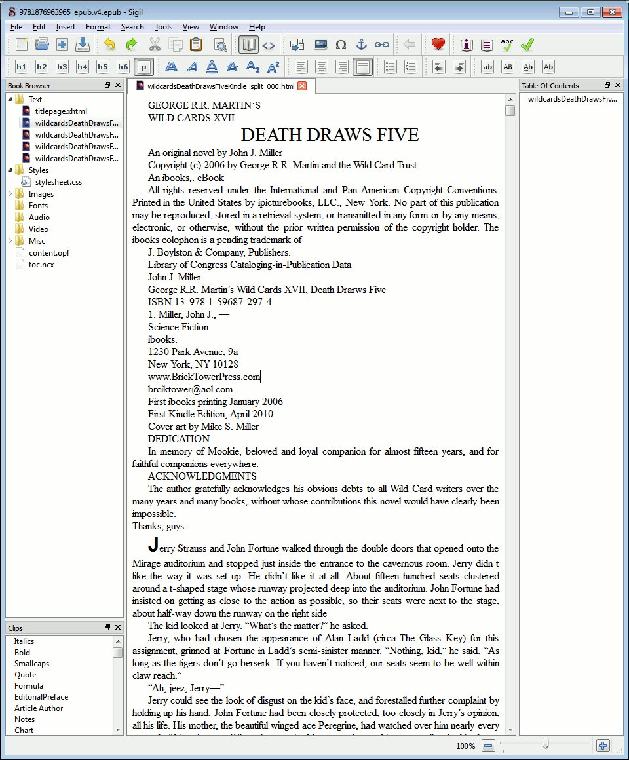Toggle bold text formatting

point(171,67)
